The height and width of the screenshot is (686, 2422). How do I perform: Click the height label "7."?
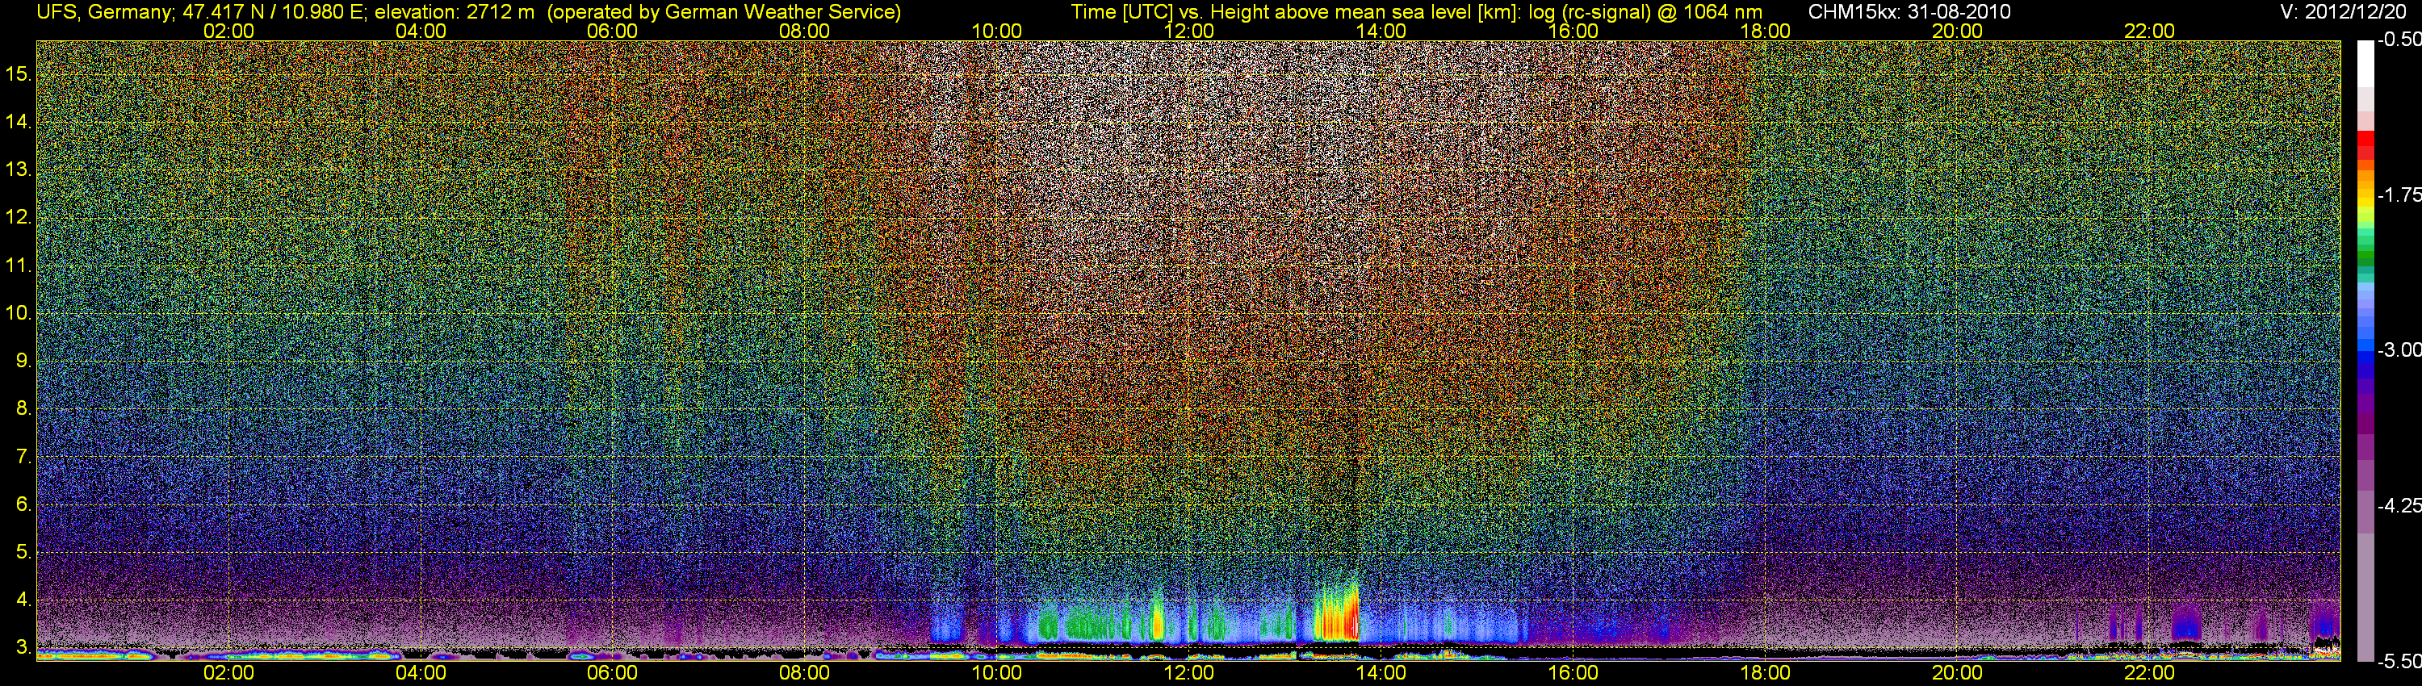pos(24,457)
